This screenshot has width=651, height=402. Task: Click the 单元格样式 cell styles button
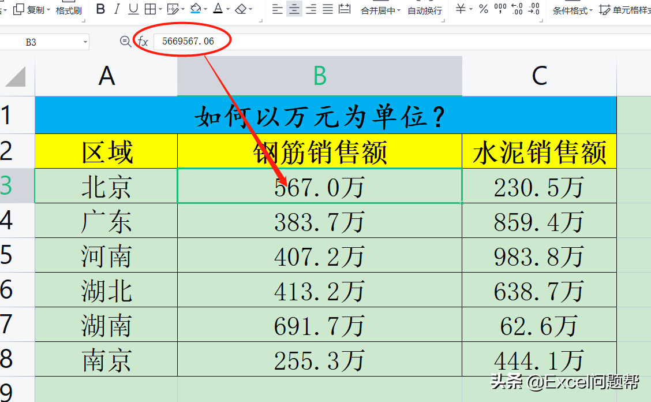625,10
